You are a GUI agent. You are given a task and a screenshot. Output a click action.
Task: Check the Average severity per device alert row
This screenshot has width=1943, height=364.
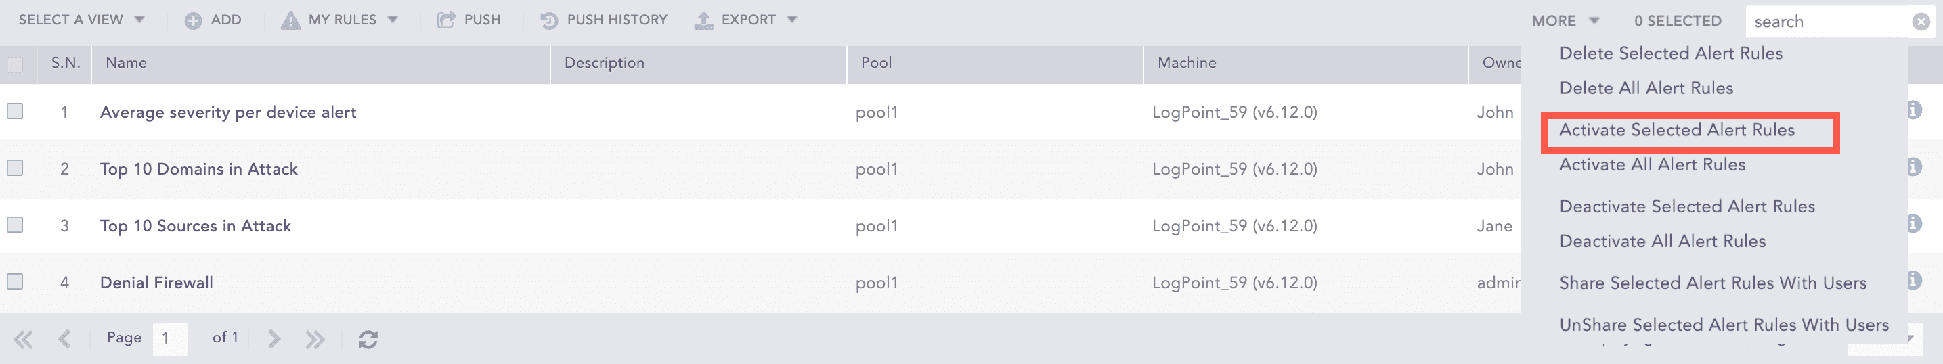(x=15, y=112)
